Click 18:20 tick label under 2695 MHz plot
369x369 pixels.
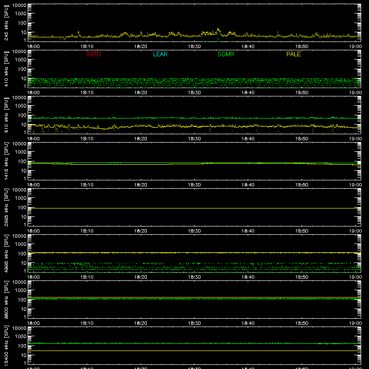[141, 231]
